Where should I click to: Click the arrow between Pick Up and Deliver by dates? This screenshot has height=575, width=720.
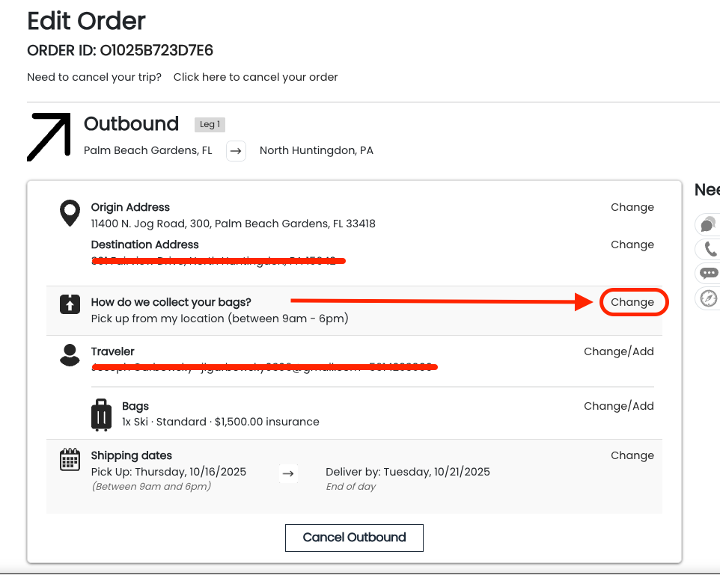[288, 473]
